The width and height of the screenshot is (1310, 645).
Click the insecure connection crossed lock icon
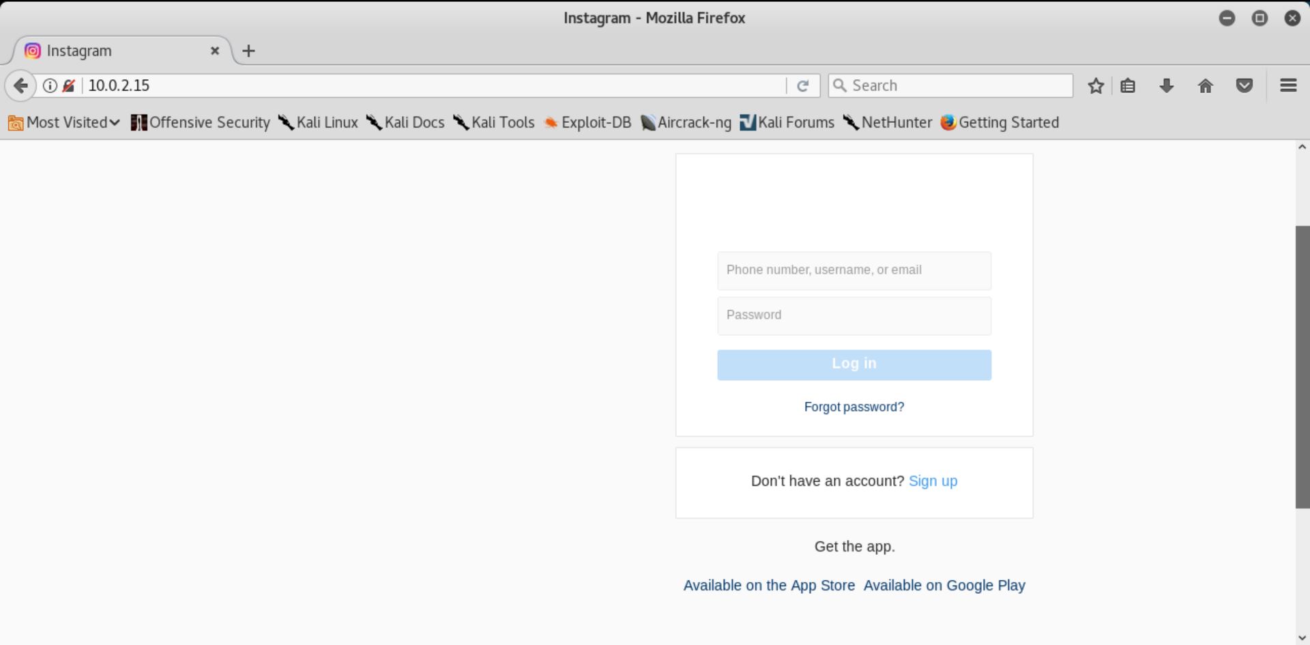pos(69,85)
